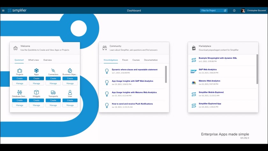
Task: Click Create button under Business Objects
Action: [70, 79]
